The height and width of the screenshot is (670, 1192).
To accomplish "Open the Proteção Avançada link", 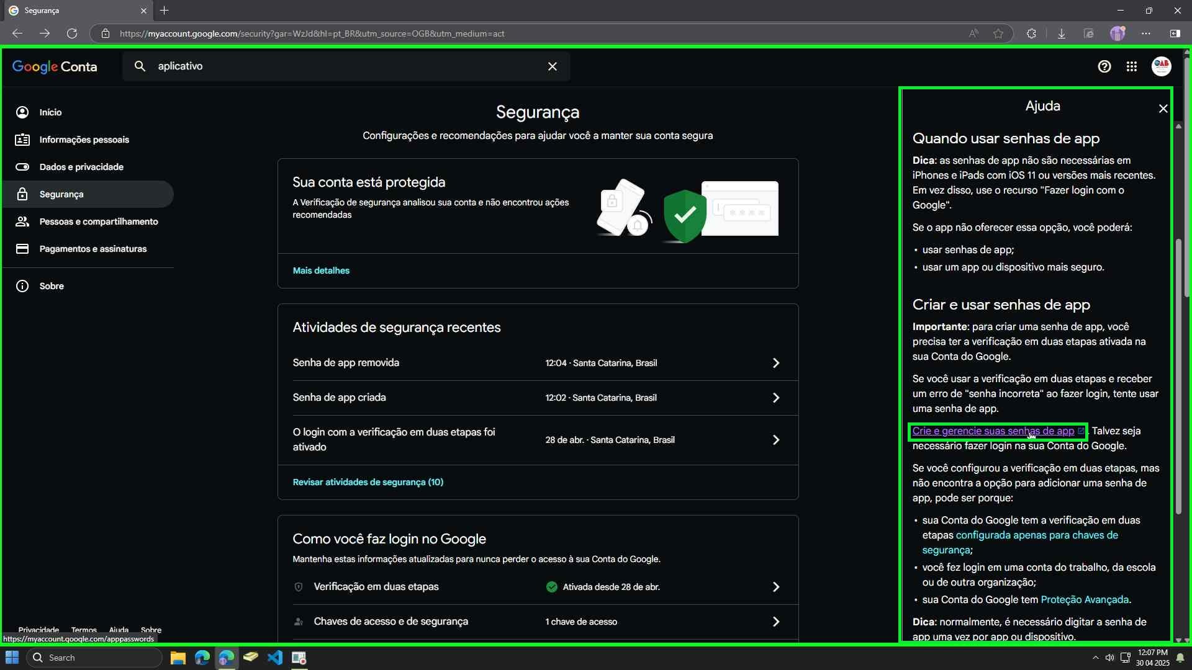I will [x=1084, y=600].
